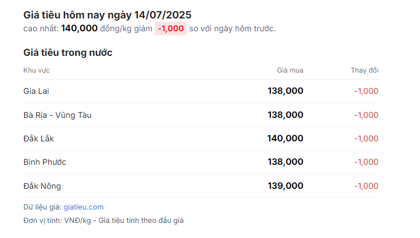Click Đắk Nông's -1,000 change value
420x238 pixels.
(366, 186)
